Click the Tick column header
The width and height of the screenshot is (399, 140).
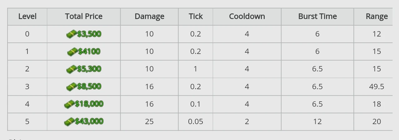[196, 17]
